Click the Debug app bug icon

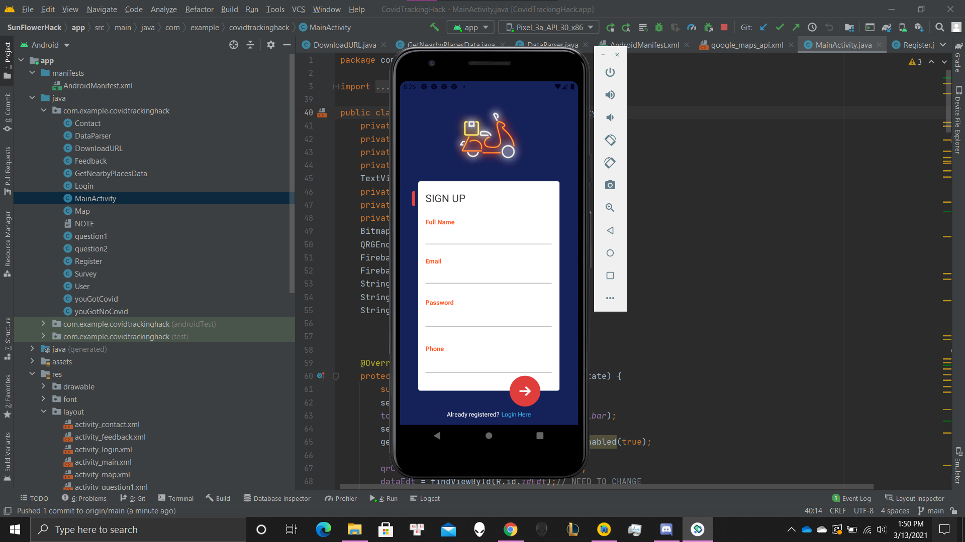[659, 27]
